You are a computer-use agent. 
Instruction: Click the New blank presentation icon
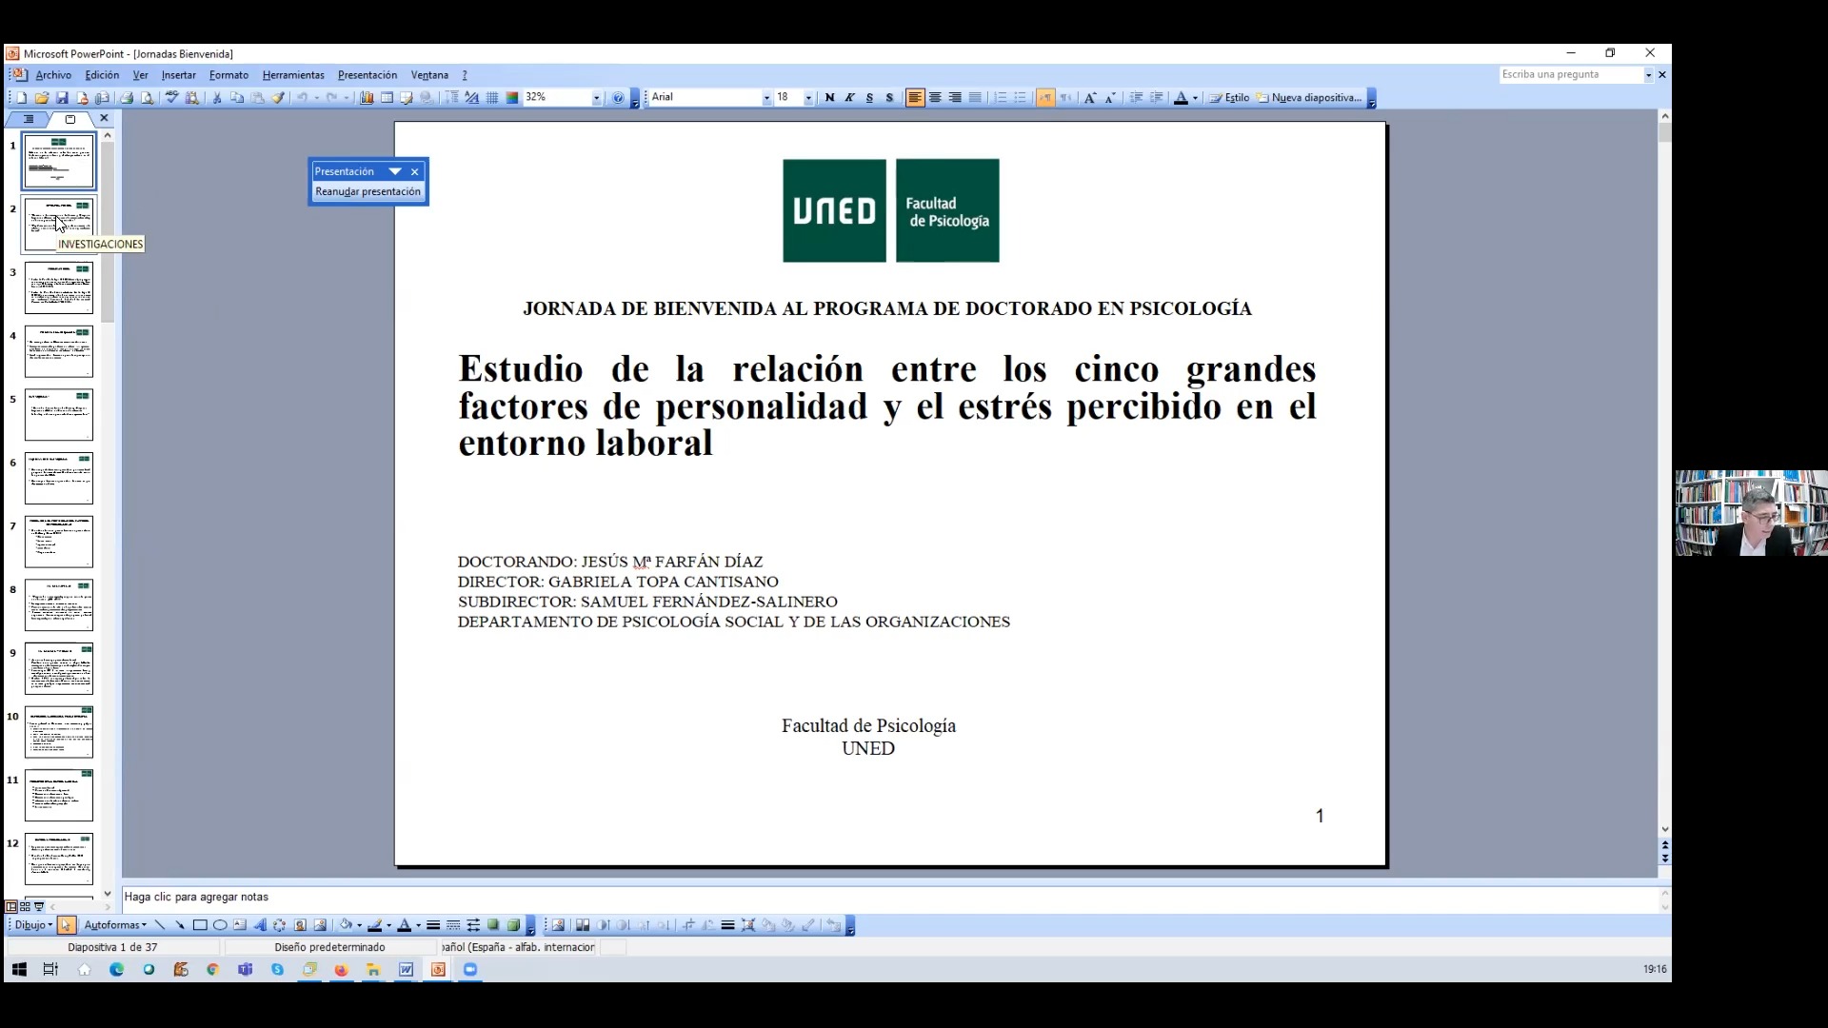pos(21,98)
